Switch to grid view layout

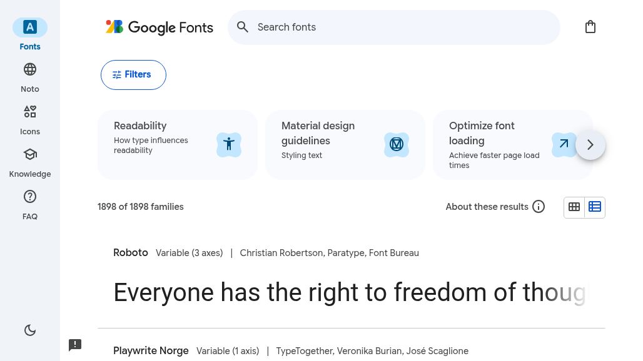(x=574, y=207)
